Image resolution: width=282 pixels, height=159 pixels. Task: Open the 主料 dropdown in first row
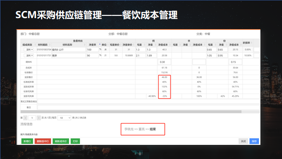pyautogui.click(x=29, y=49)
